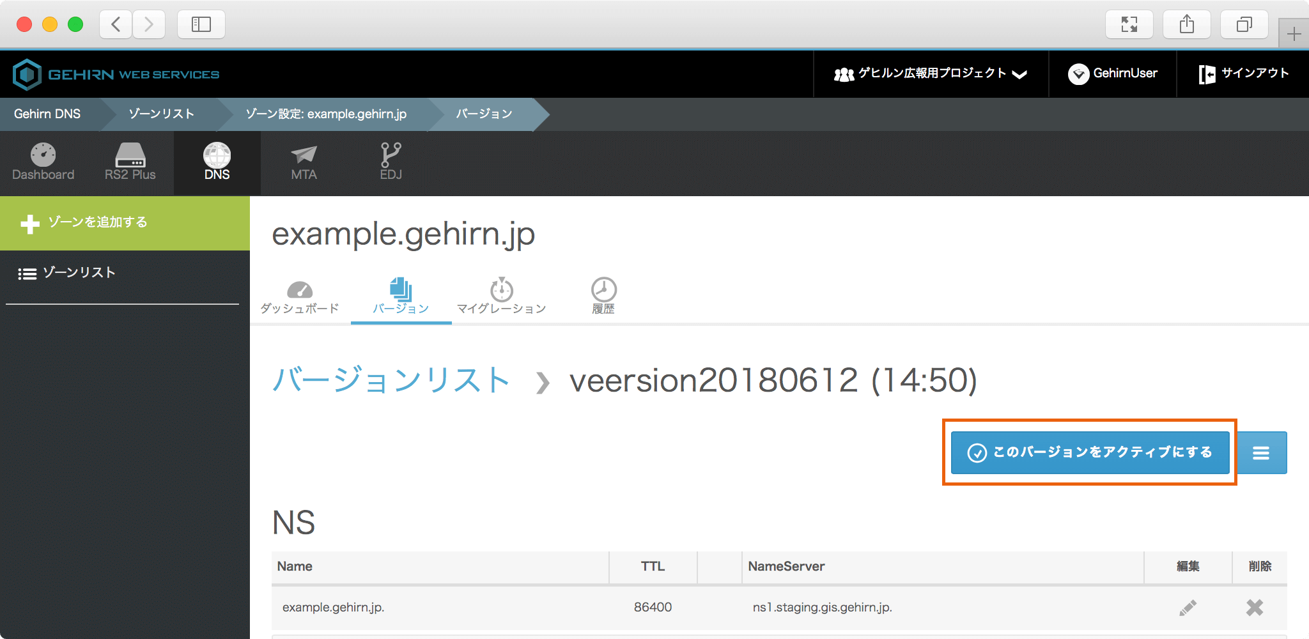
Task: Switch to the 履歴 tab
Action: click(603, 297)
